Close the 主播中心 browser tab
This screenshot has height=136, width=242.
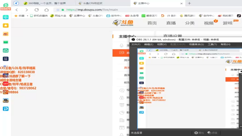(x=181, y=3)
